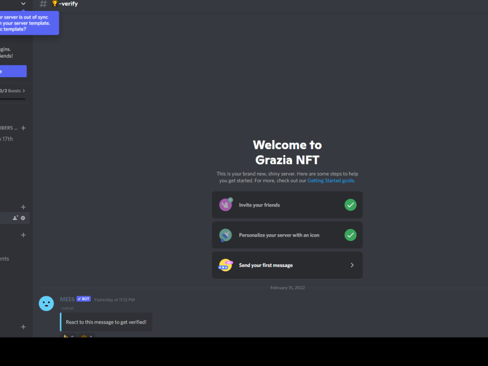The height and width of the screenshot is (366, 488).
Task: Click the blue button in the sidebar
Action: [13, 71]
